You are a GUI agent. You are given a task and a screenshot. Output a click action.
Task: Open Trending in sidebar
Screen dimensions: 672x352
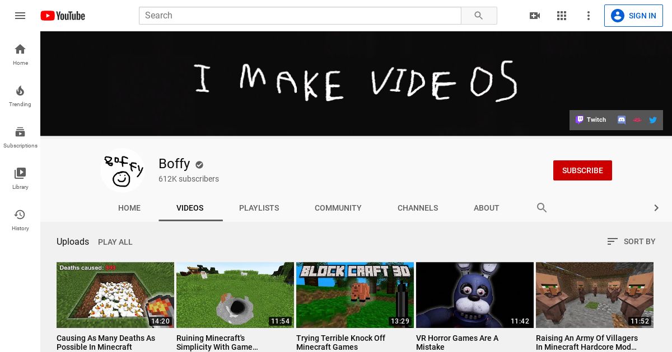20,96
